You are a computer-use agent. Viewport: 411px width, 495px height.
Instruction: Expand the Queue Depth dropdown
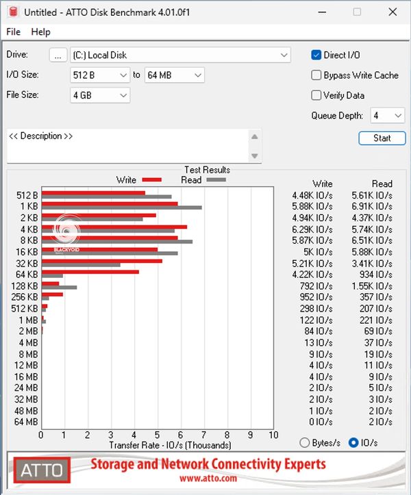(397, 116)
